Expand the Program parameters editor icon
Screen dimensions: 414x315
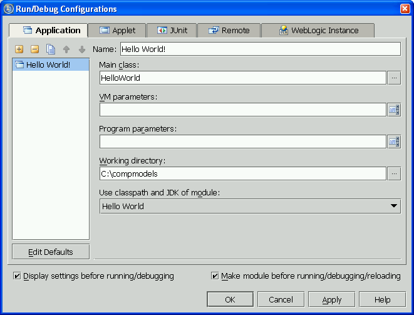[x=394, y=142]
